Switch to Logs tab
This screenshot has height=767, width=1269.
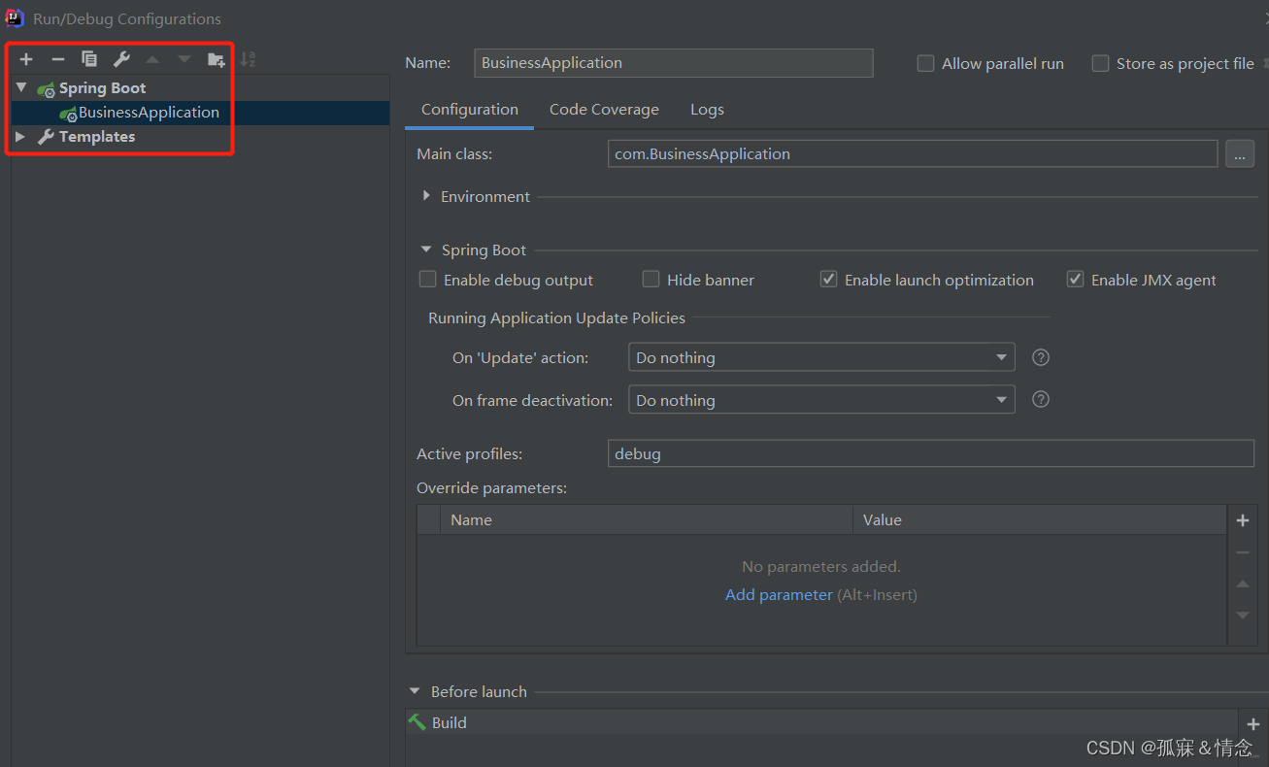[707, 110]
